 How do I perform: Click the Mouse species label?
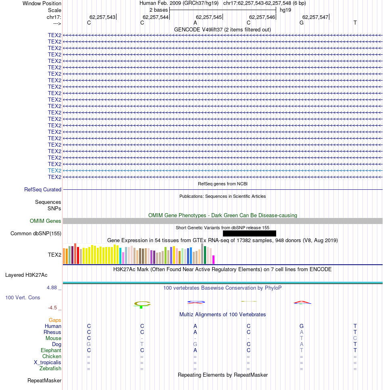click(53, 338)
